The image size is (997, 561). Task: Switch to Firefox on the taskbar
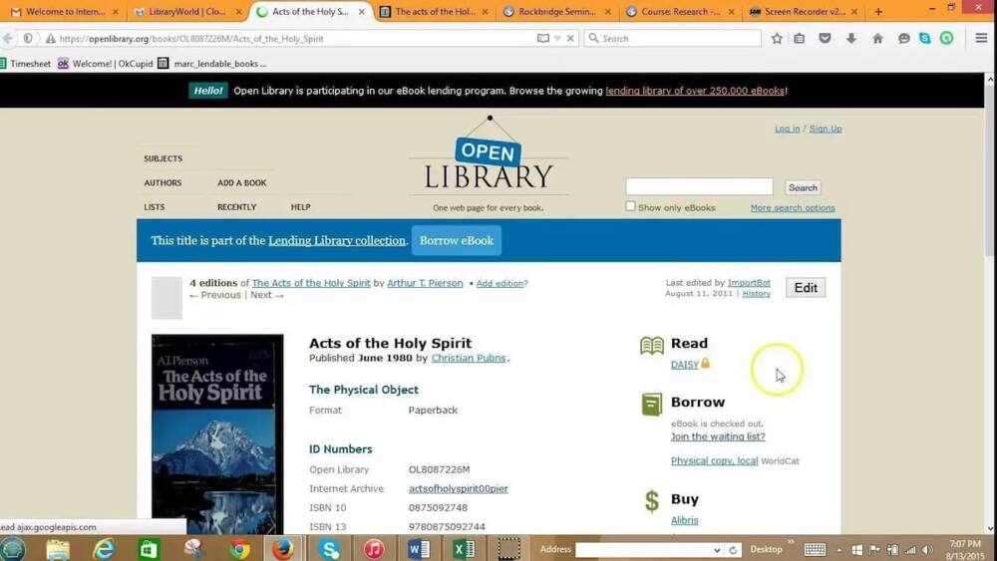tap(283, 548)
